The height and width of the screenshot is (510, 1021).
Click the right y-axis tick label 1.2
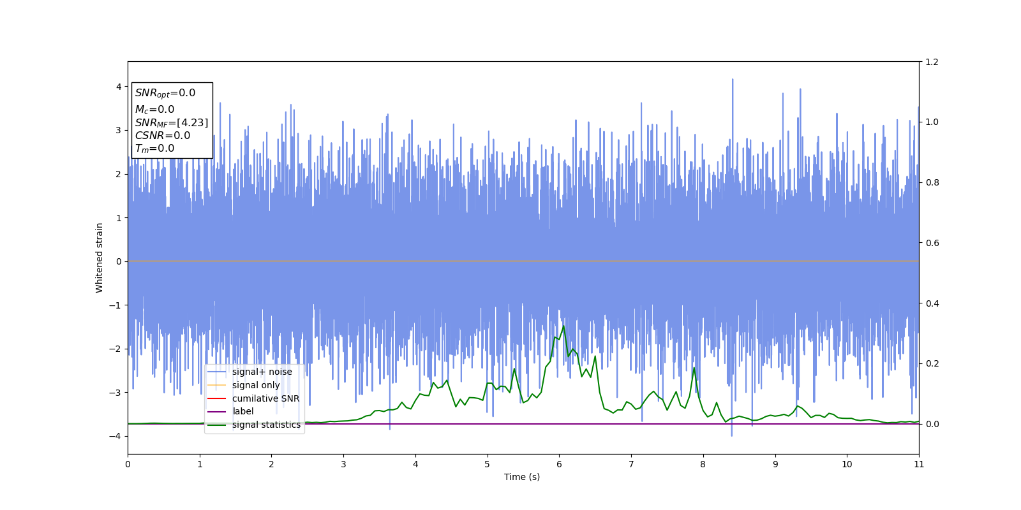(932, 62)
